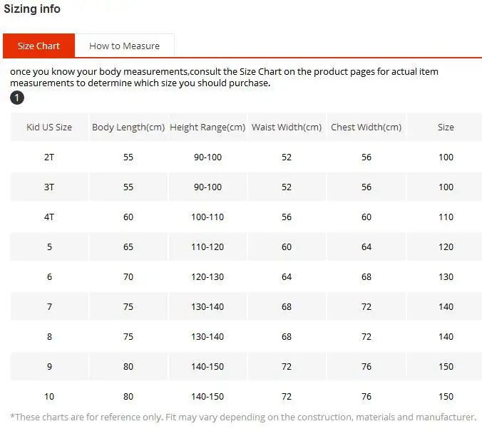Select the Kid US Size column header

coord(49,128)
